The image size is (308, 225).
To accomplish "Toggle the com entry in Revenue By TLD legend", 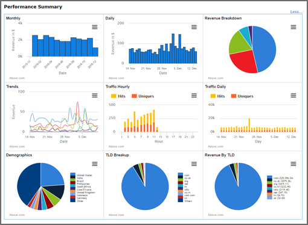I will tap(280, 178).
